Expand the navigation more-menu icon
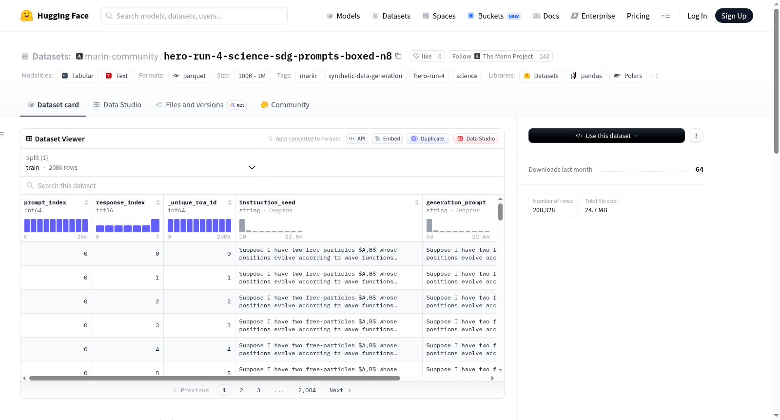This screenshot has height=420, width=780. [665, 16]
